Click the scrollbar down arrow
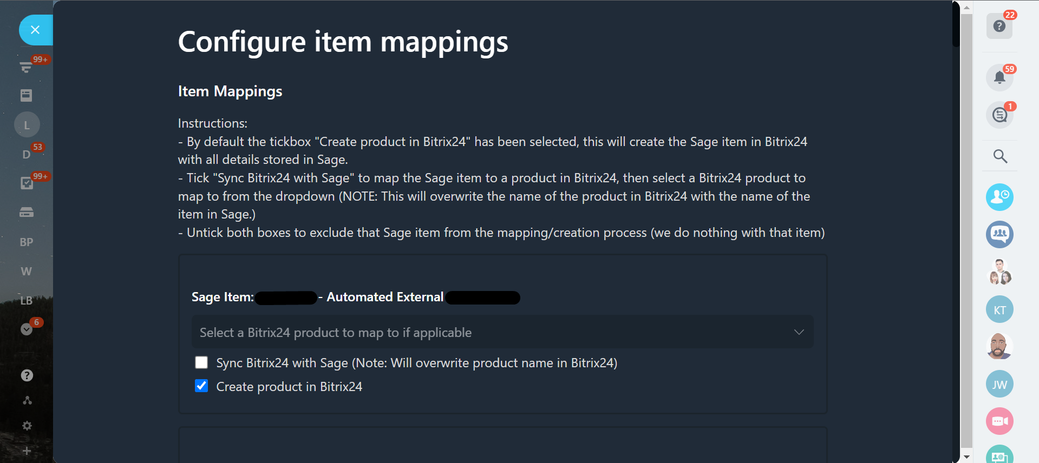The height and width of the screenshot is (463, 1039). 966,457
